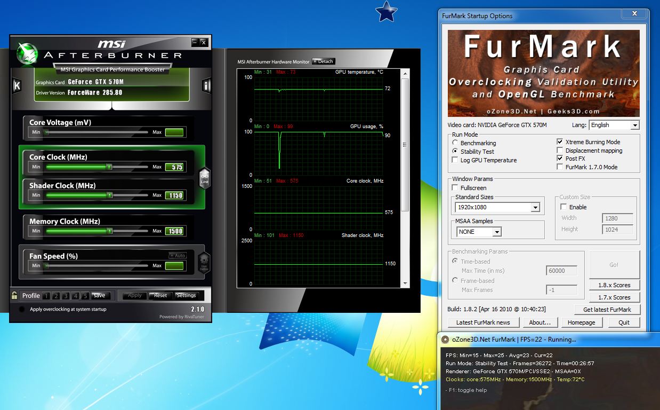Click the User Define fan icon
660x410 pixels.
point(205,263)
